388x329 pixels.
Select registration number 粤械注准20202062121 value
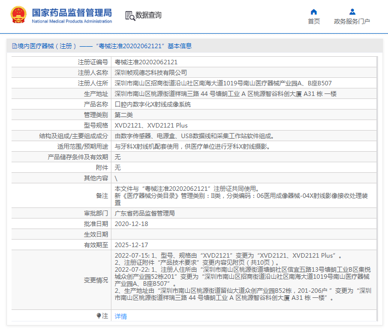point(146,62)
